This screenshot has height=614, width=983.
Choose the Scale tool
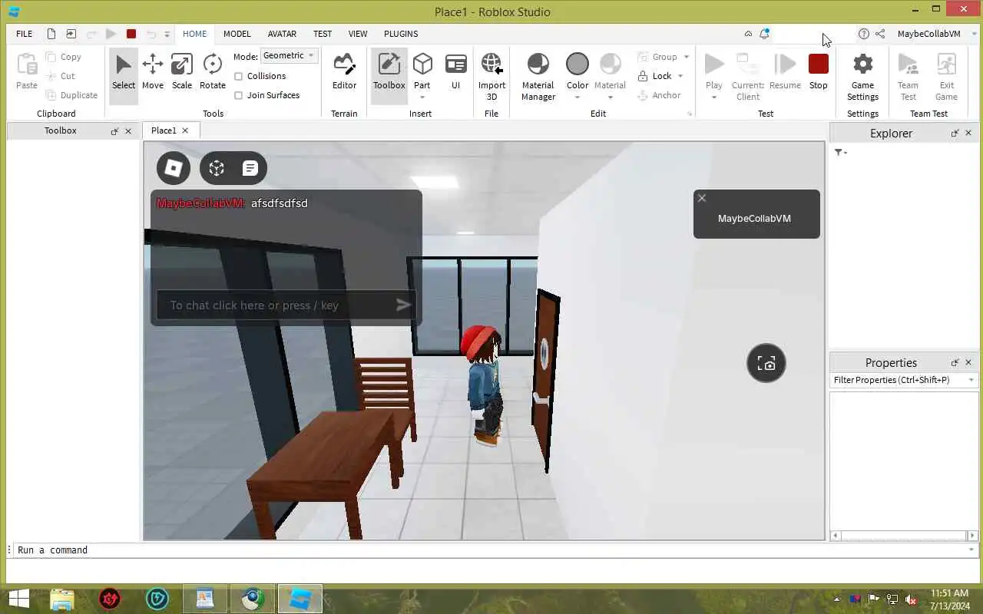[x=182, y=73]
